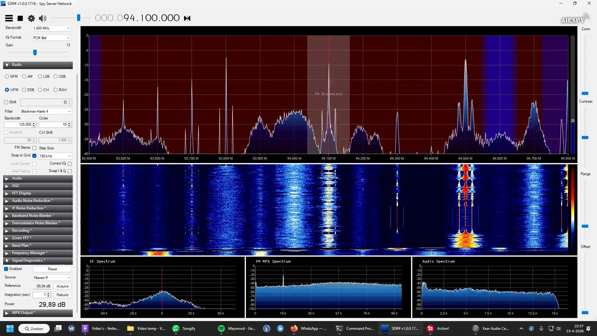Click the Reset button
The image size is (597, 336).
[52, 269]
